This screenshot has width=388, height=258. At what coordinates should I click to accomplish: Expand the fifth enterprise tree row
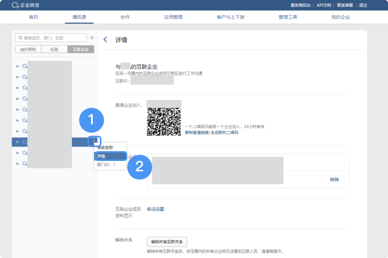(18, 109)
